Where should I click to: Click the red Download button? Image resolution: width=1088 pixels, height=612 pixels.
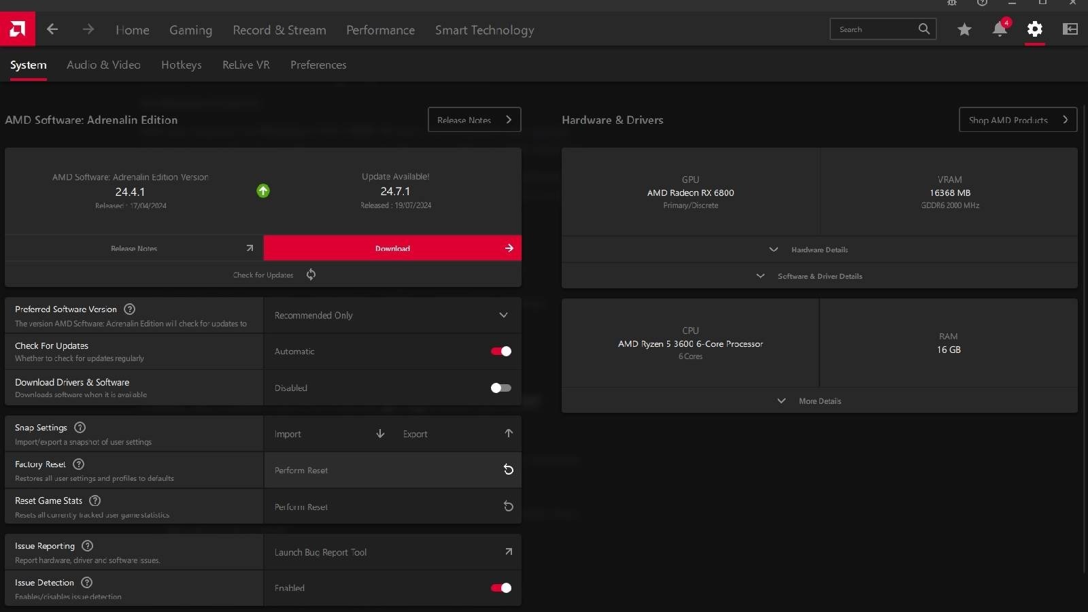[x=392, y=248]
